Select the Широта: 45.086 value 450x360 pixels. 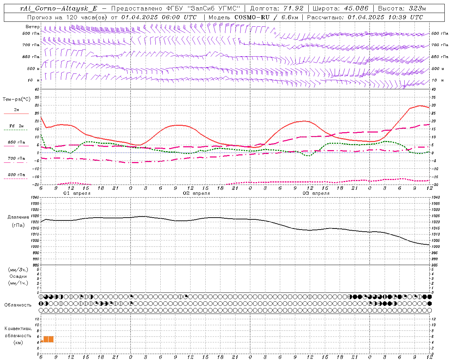point(341,8)
